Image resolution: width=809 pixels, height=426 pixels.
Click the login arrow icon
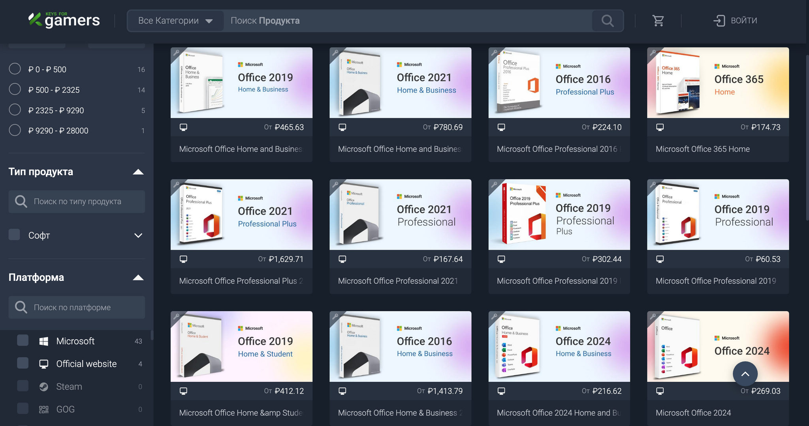pos(719,21)
